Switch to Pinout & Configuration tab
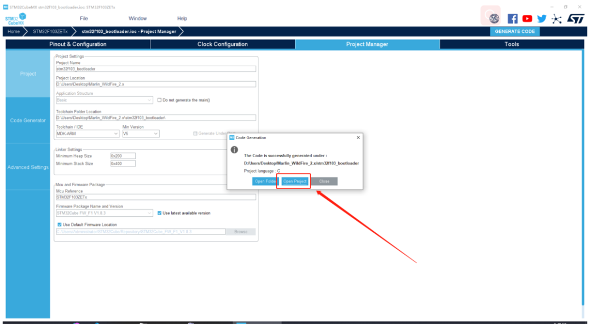This screenshot has height=327, width=591. click(x=78, y=44)
